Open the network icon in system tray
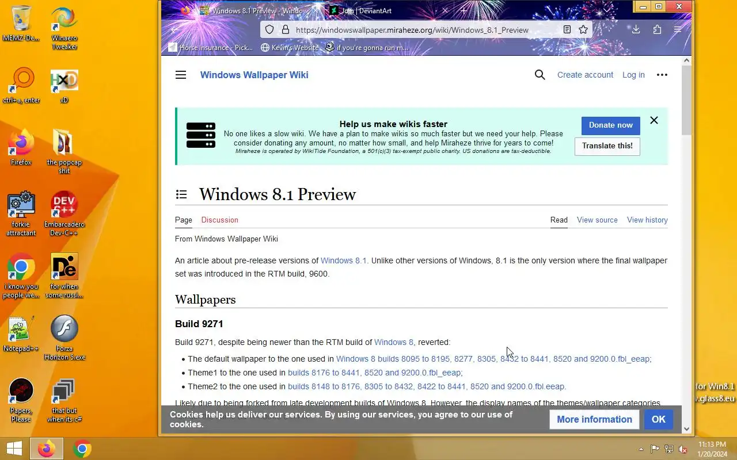Image resolution: width=737 pixels, height=460 pixels. (669, 448)
